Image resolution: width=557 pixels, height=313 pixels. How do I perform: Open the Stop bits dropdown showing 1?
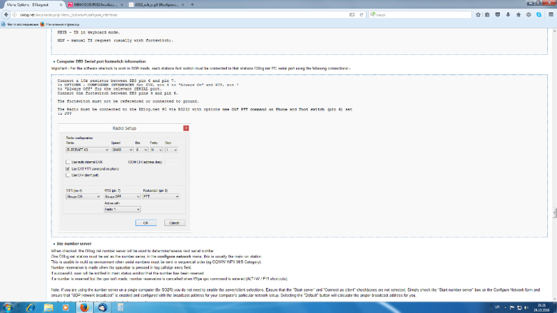(x=171, y=150)
